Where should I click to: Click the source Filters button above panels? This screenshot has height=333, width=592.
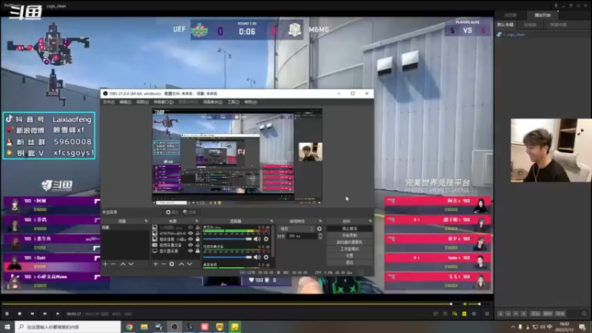189,212
